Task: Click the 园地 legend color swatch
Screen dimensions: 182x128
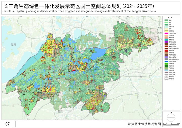Action: click(166, 22)
